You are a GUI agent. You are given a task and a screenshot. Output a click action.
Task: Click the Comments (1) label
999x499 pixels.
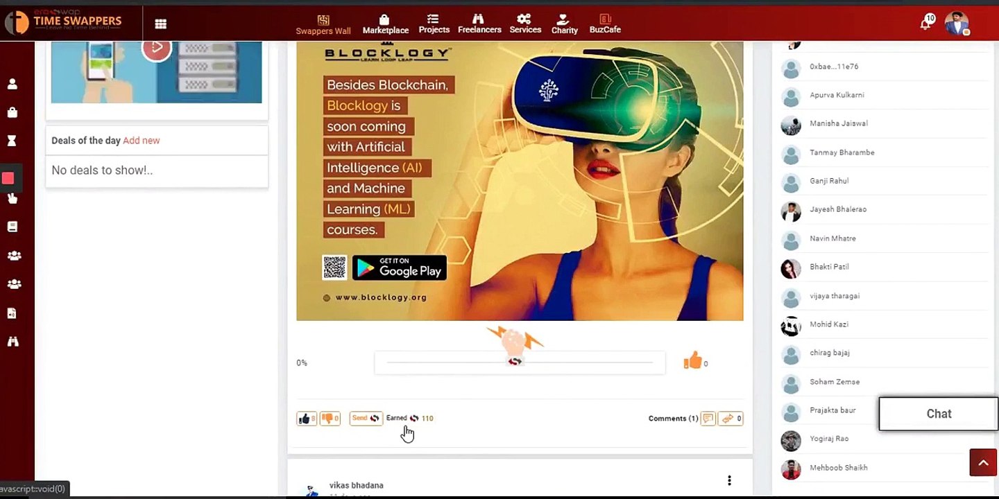tap(673, 419)
